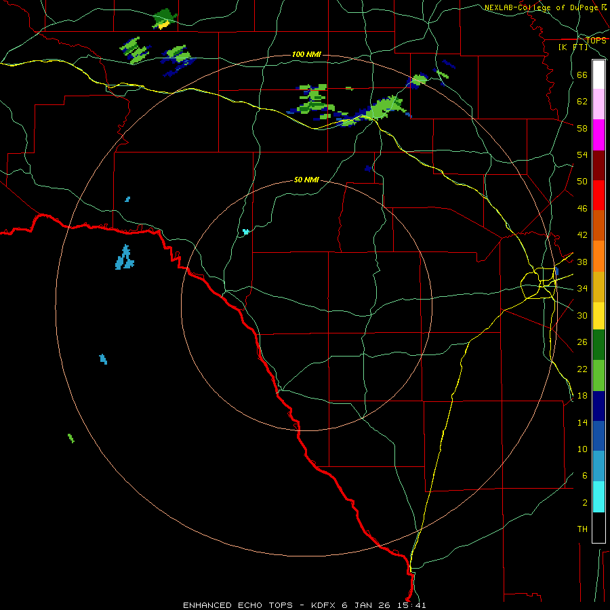This screenshot has height=610, width=610.
Task: Click the "KDFX" radar site identifier
Action: [323, 605]
